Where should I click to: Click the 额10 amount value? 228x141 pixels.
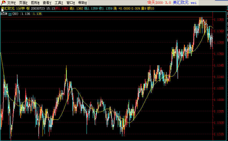(151, 8)
